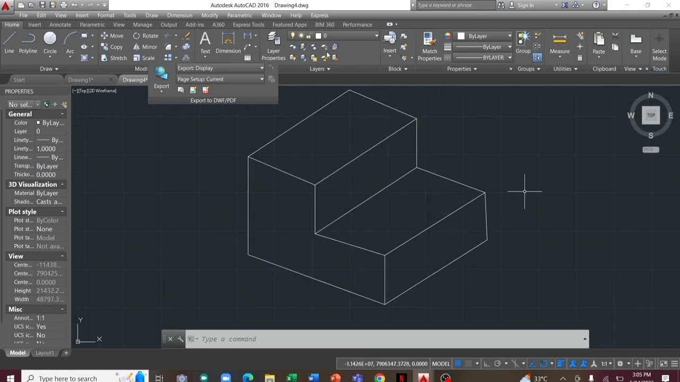Click Sign In link
This screenshot has width=680, height=382.
pyautogui.click(x=525, y=5)
